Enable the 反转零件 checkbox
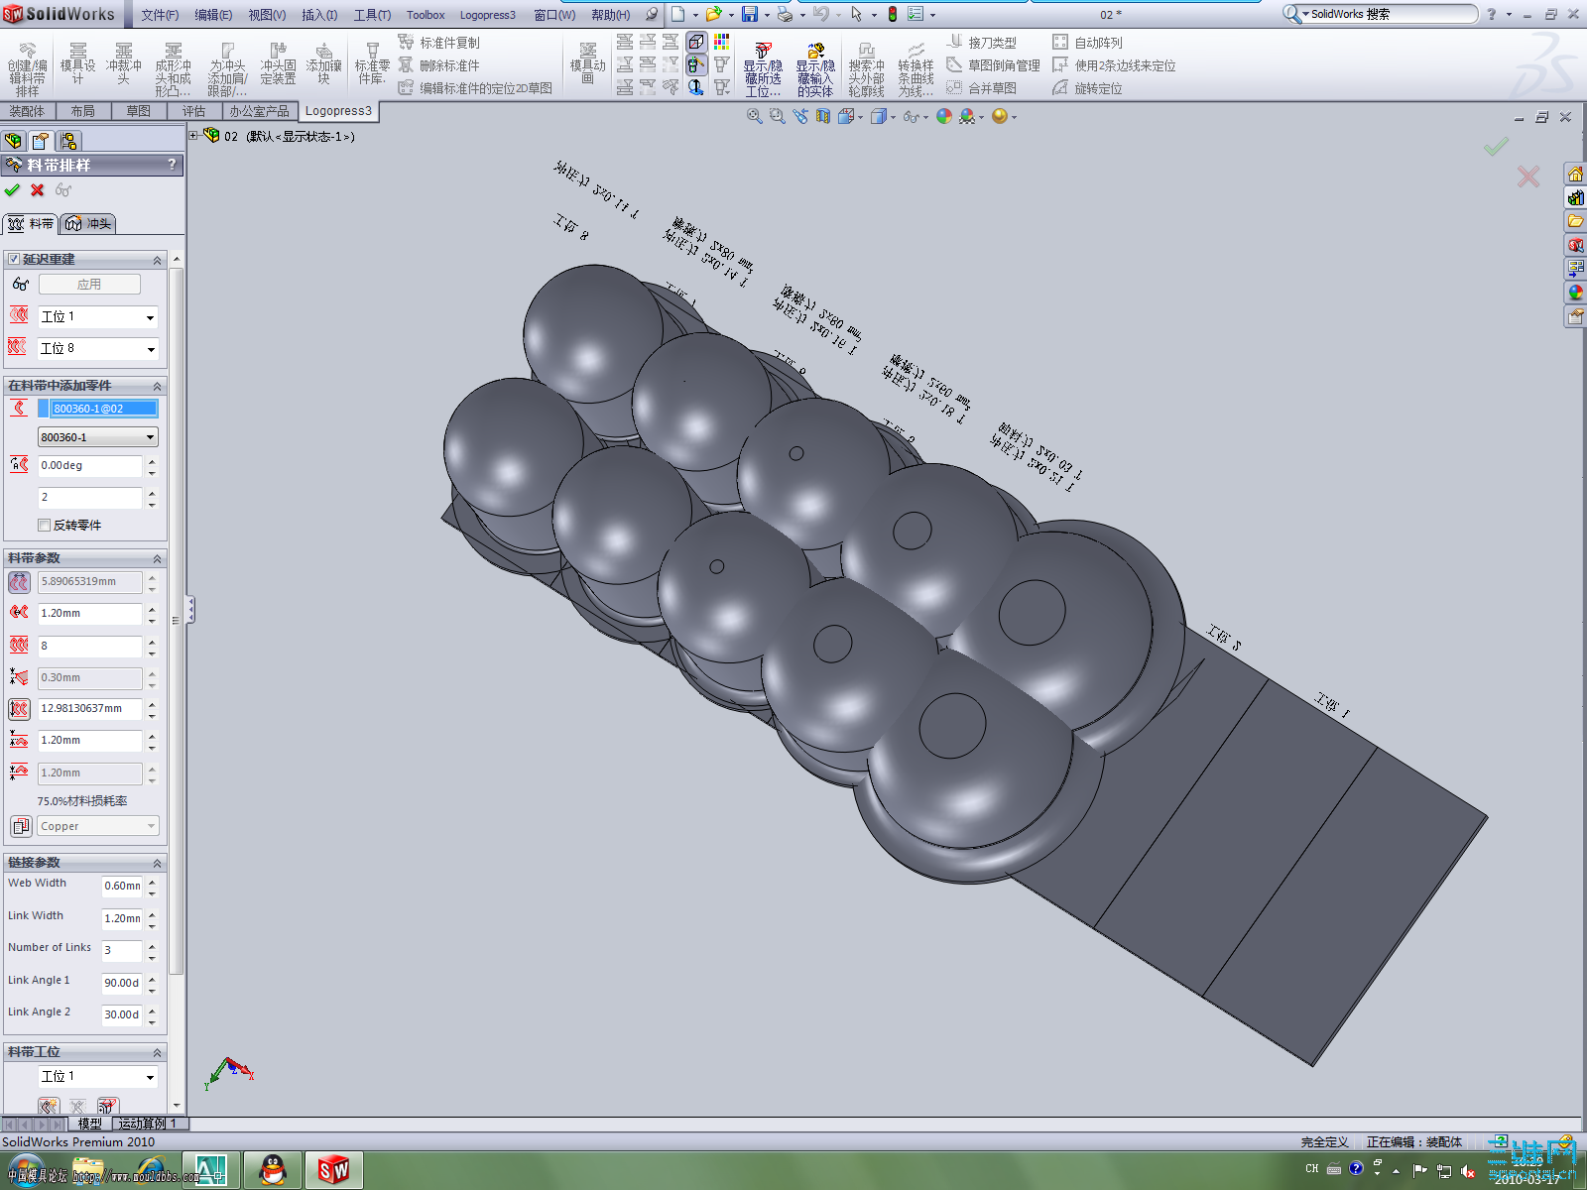1587x1190 pixels. (x=44, y=525)
